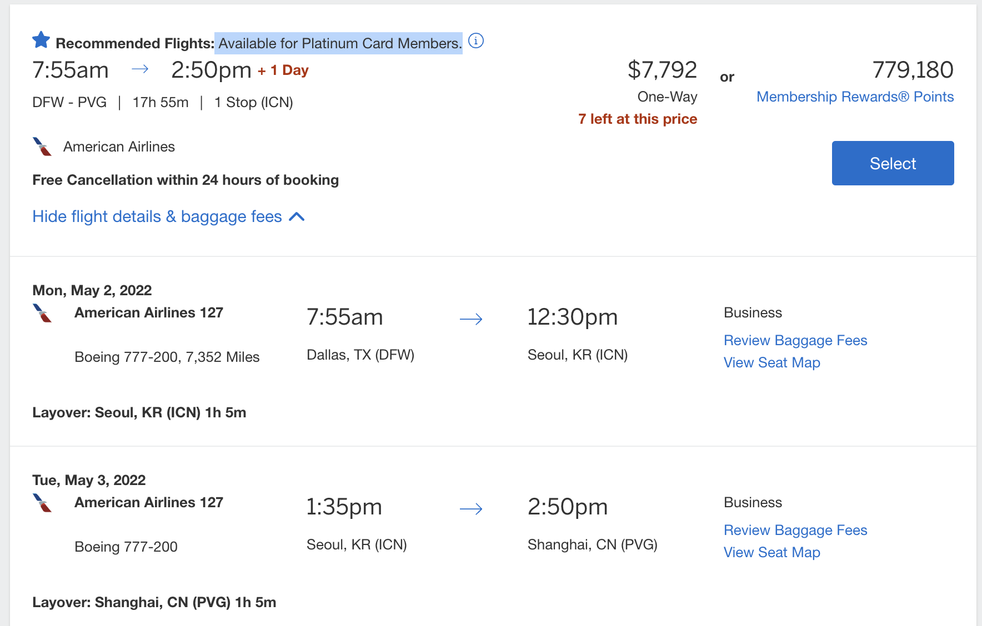This screenshot has height=626, width=982.
Task: Click 'Seoul, KR (ICN)' arrival at 12:30pm
Action: point(578,355)
